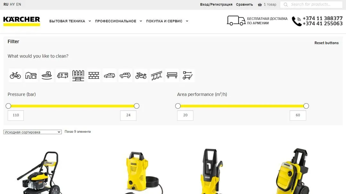The height and width of the screenshot is (194, 346).
Task: Choose the stairs icon
Action: tap(156, 75)
